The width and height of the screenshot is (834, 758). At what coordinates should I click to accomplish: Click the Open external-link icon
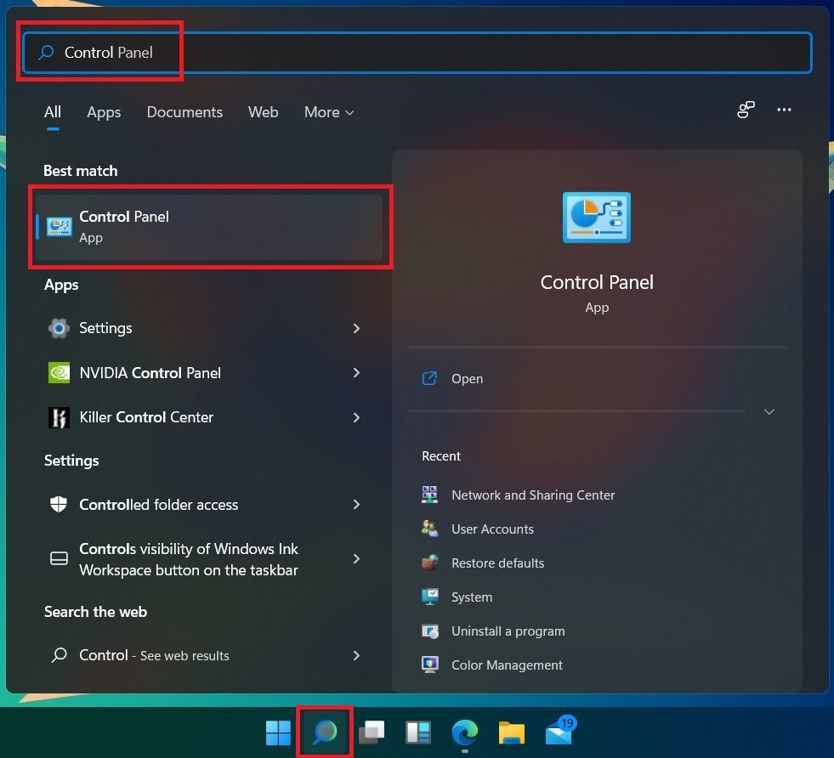tap(429, 378)
